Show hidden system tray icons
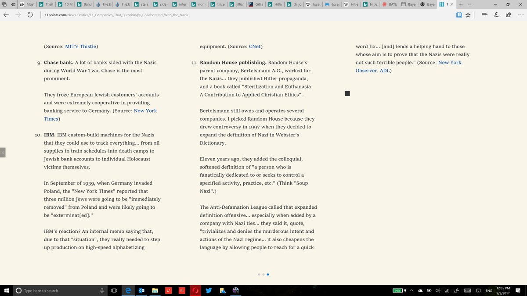Screen dimensions: 527x296 414,290
